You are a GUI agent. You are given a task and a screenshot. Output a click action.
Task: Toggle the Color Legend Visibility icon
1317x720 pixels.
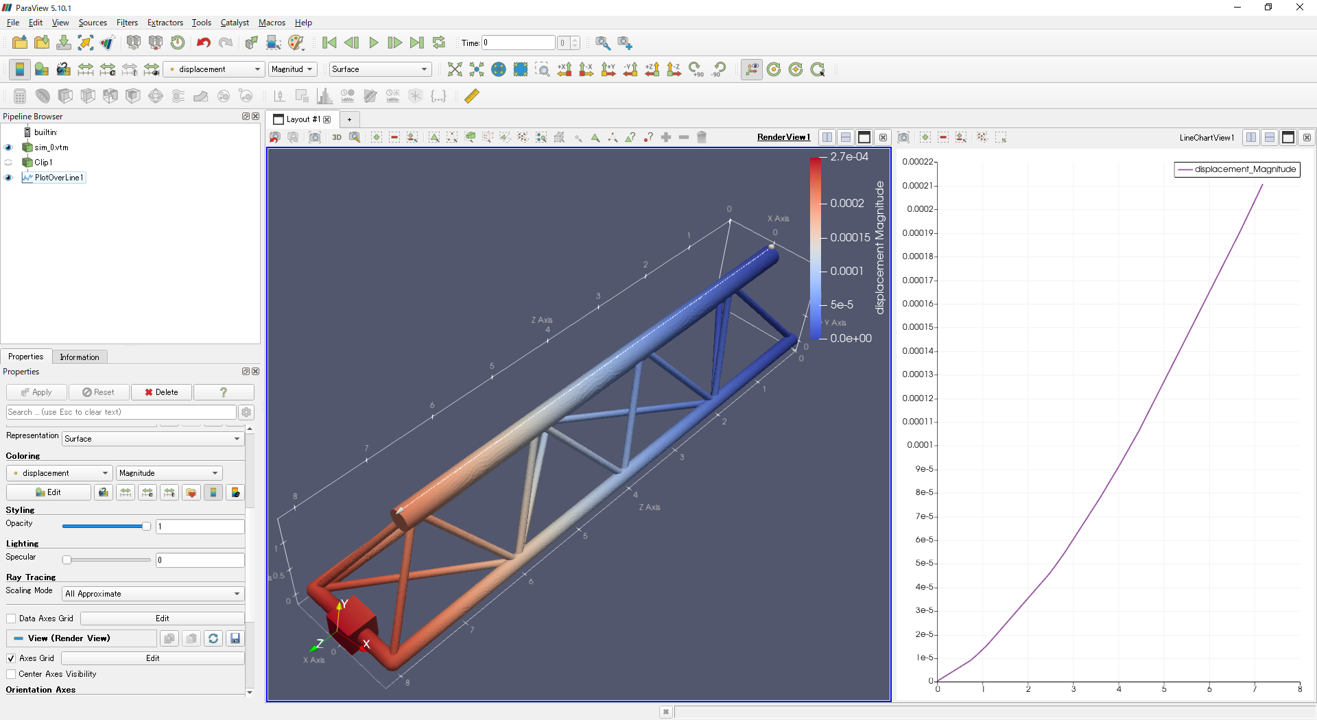point(19,69)
